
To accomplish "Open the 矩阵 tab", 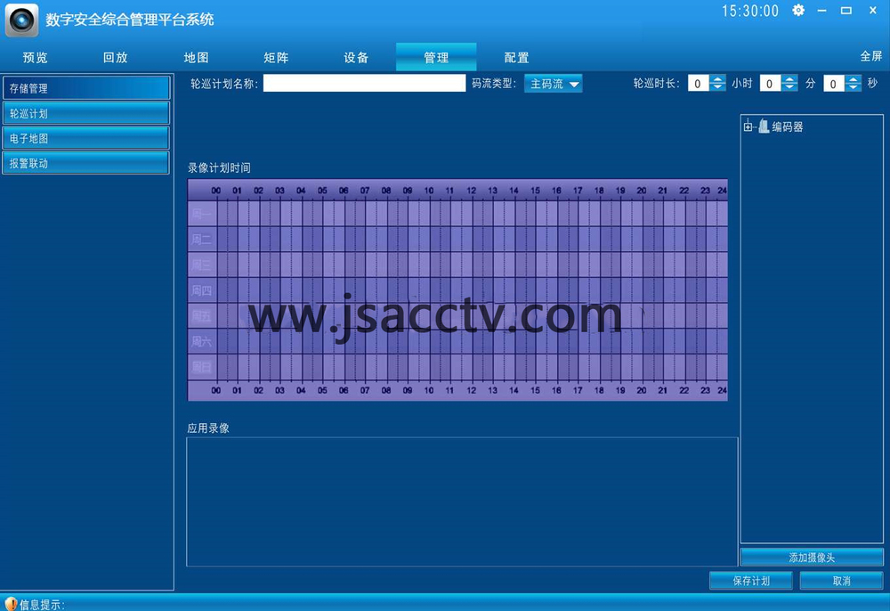I will 276,57.
